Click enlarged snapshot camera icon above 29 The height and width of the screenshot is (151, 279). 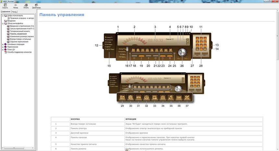coord(122,97)
